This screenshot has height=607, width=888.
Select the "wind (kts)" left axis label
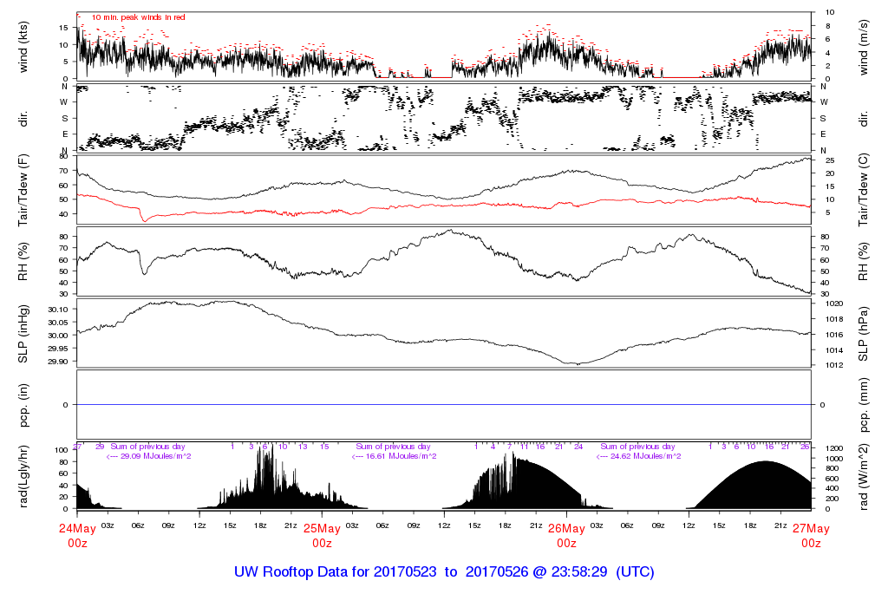(x=23, y=46)
